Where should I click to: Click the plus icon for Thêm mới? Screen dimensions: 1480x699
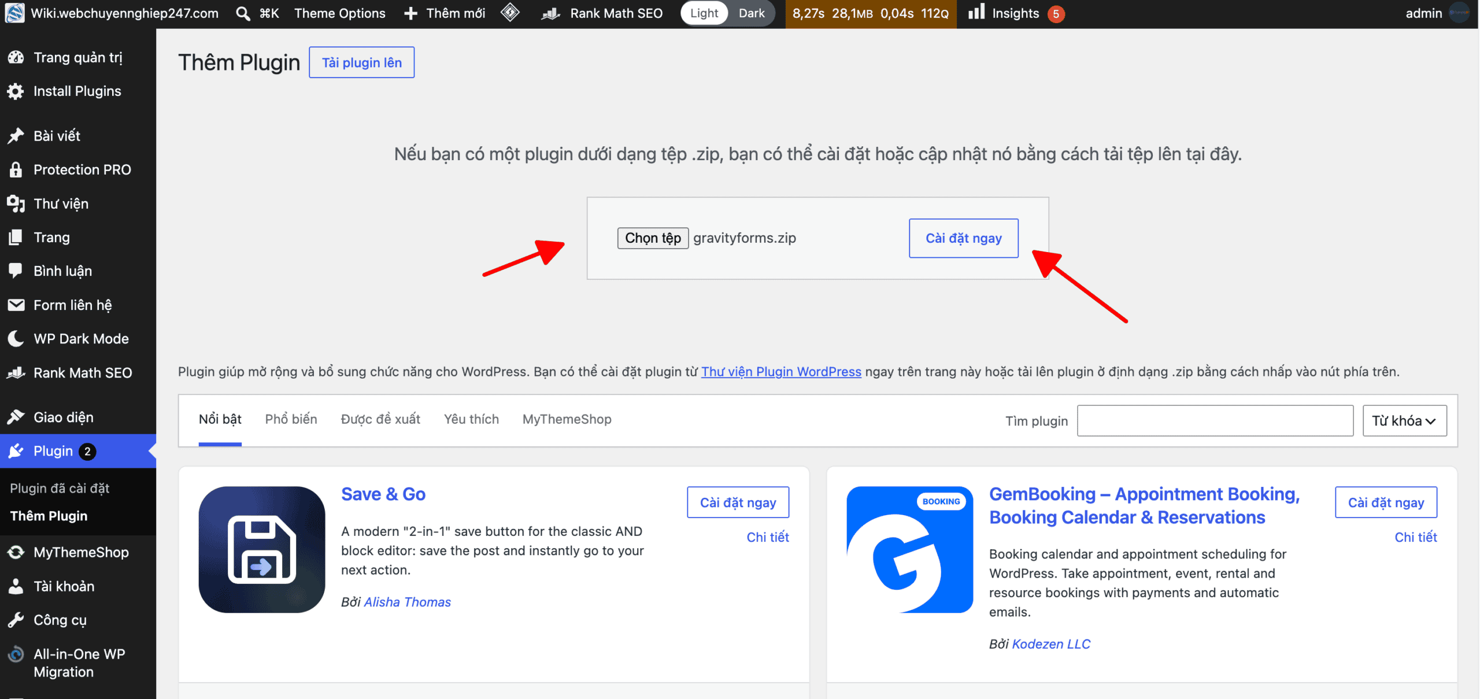point(410,13)
